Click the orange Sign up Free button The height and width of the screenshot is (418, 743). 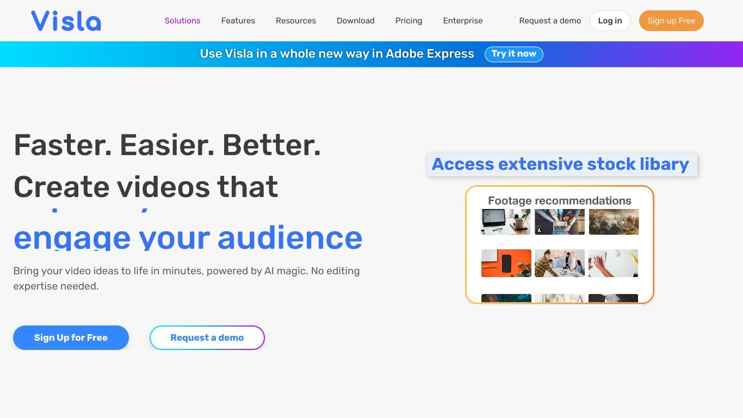tap(671, 21)
